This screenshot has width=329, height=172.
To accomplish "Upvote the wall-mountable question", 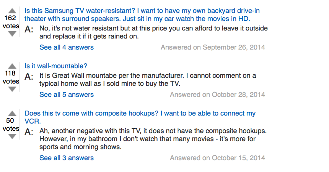I will (13, 66).
